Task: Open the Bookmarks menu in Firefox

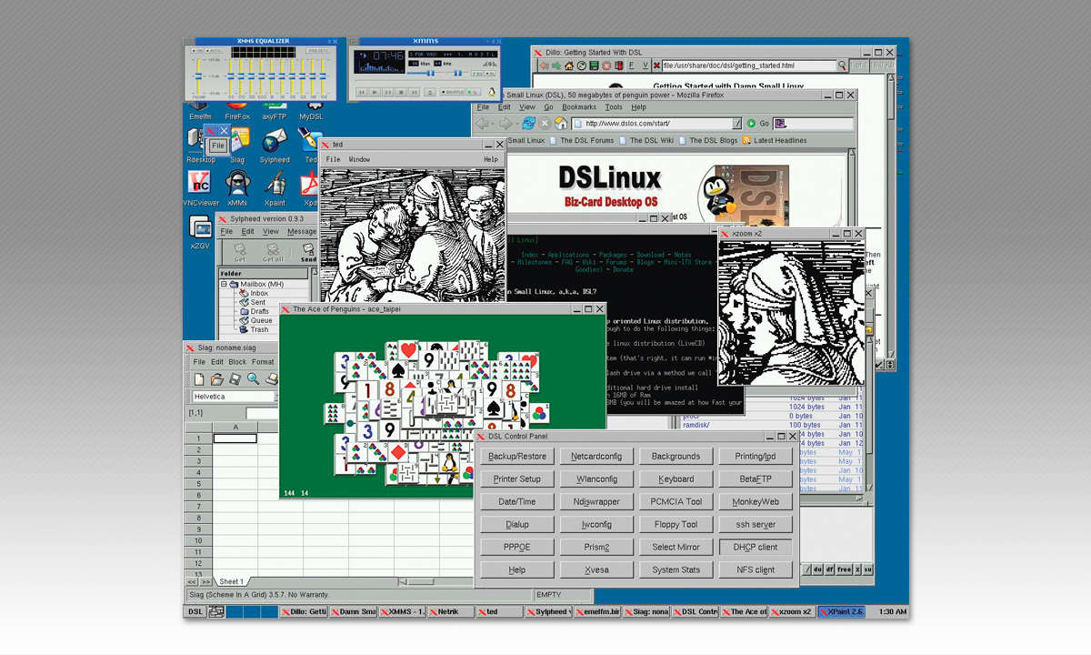Action: [577, 107]
